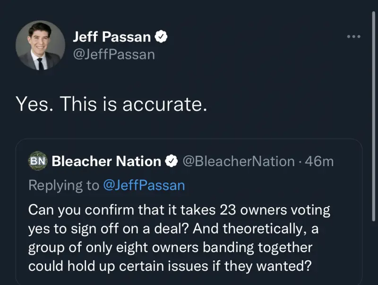This screenshot has height=285, width=378.
Task: Click quoted line "could hold up certain issues"
Action: [x=170, y=266]
